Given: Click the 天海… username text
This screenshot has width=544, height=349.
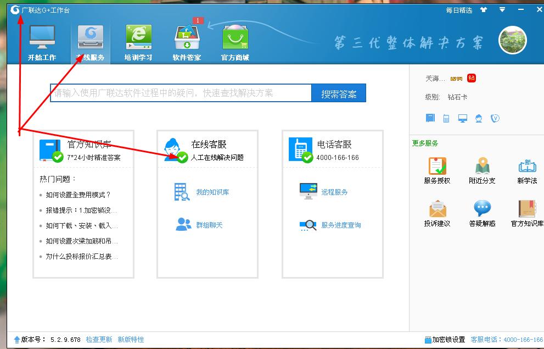Looking at the screenshot, I should pos(435,79).
